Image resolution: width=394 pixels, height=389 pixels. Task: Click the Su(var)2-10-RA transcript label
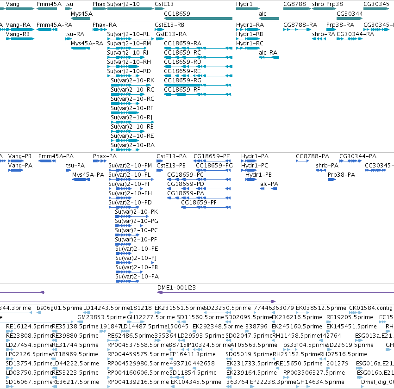(133, 145)
